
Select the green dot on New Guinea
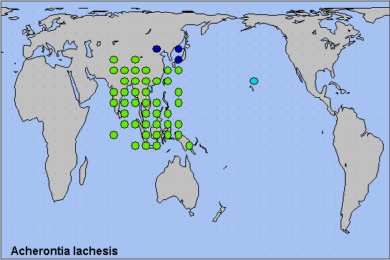pyautogui.click(x=190, y=146)
